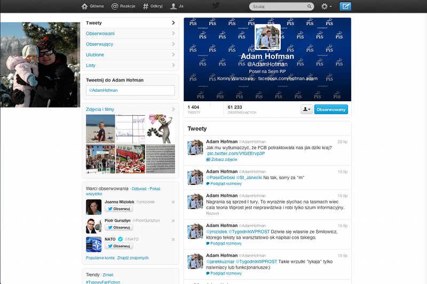The height and width of the screenshot is (284, 427).
Task: Open the user actions person dropdown
Action: pos(306,109)
